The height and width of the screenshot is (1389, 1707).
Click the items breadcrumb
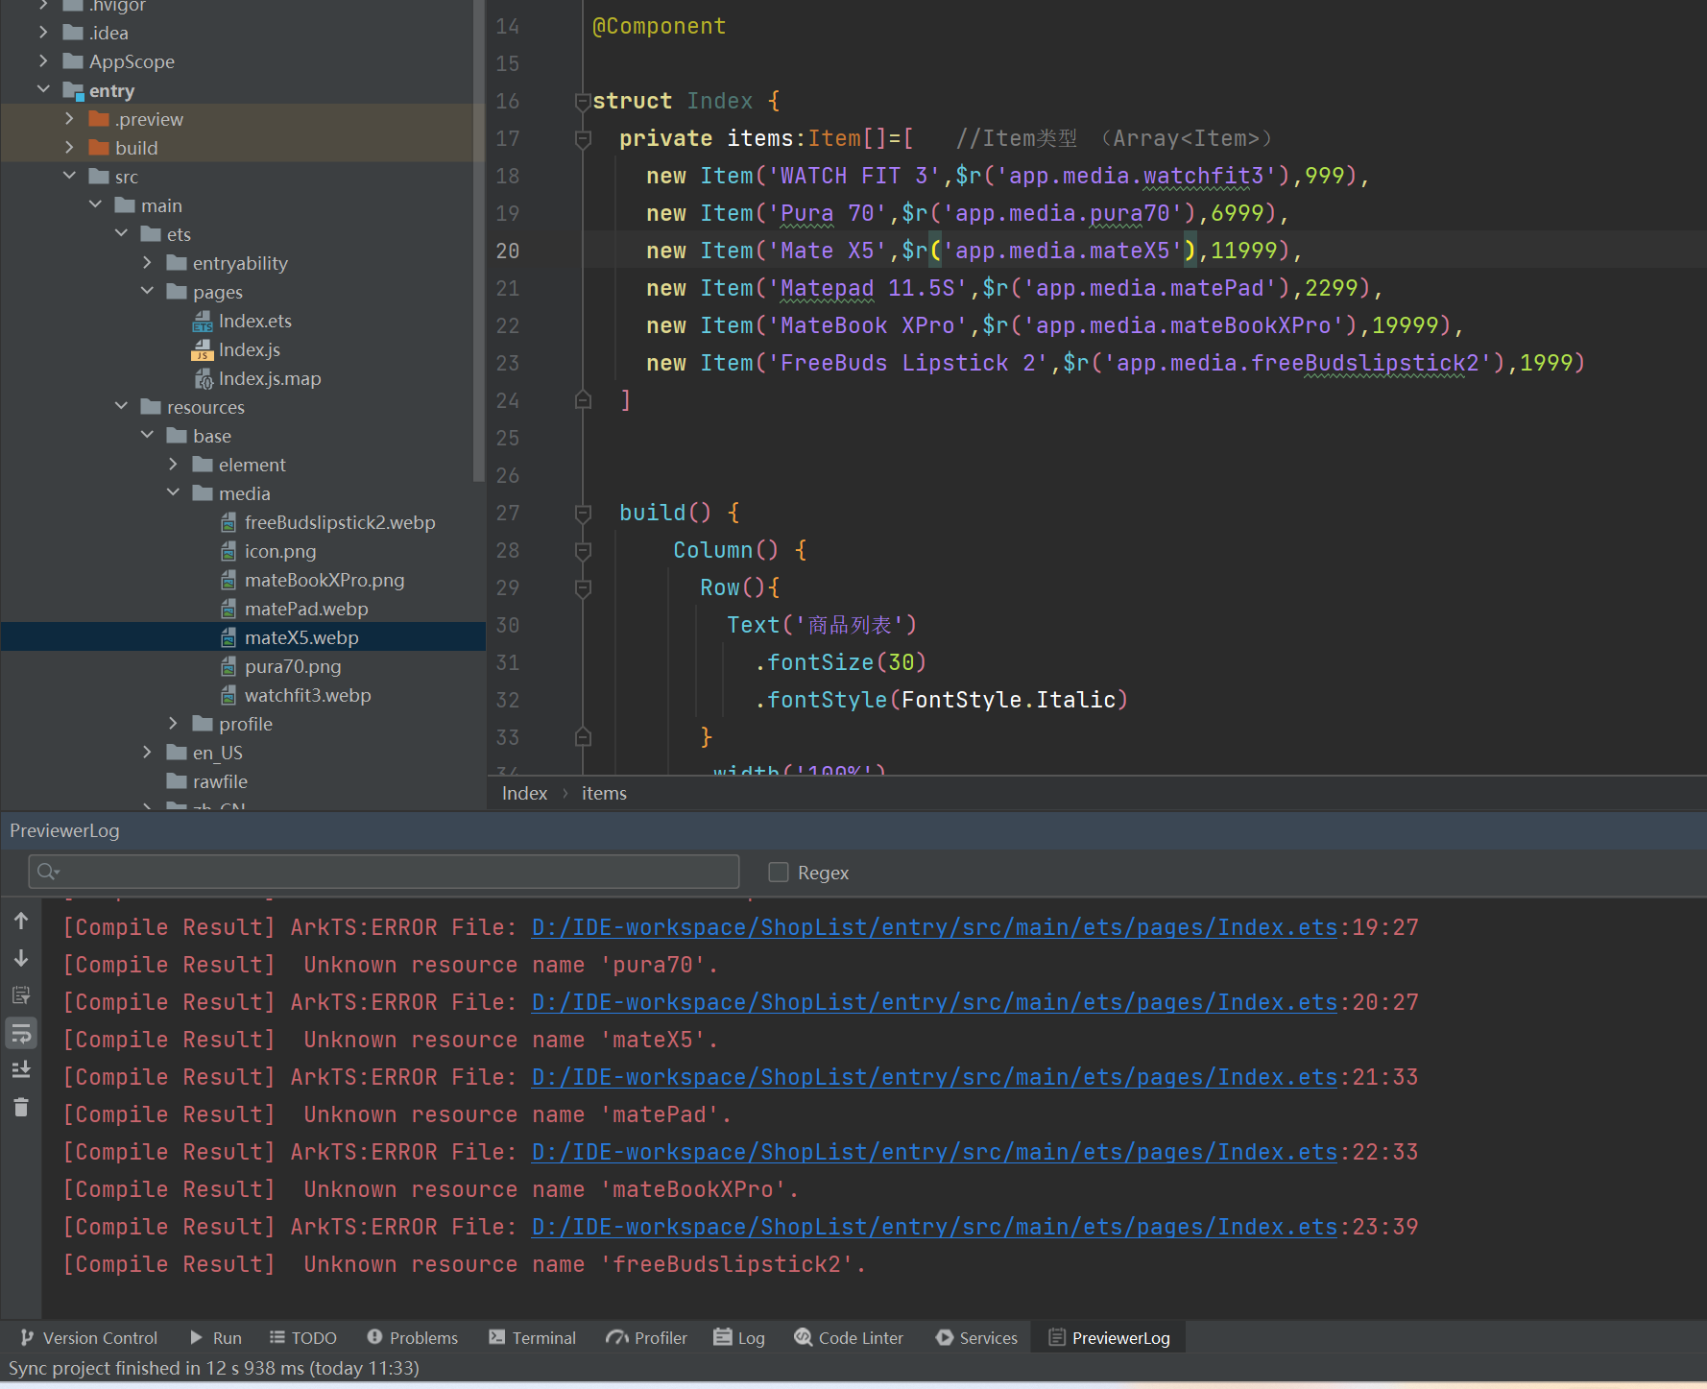(x=604, y=793)
